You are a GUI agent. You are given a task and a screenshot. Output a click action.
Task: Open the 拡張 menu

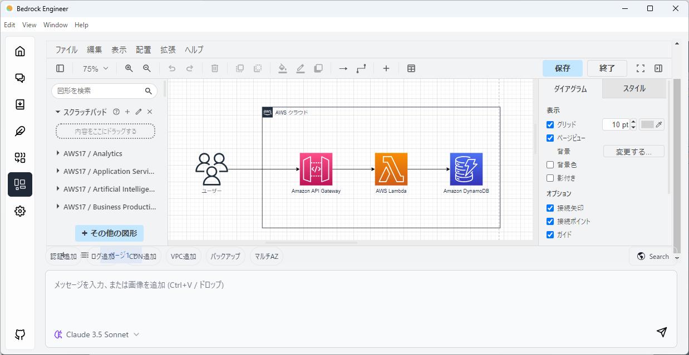coord(168,49)
